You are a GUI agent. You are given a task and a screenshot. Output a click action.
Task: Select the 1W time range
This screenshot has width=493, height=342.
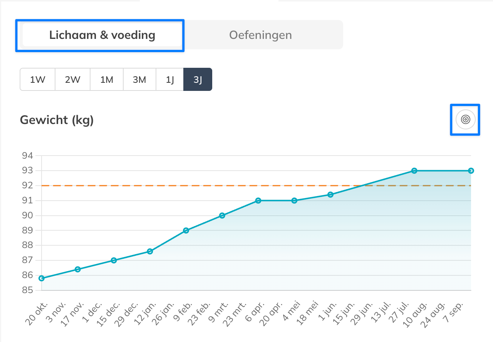[x=38, y=80]
